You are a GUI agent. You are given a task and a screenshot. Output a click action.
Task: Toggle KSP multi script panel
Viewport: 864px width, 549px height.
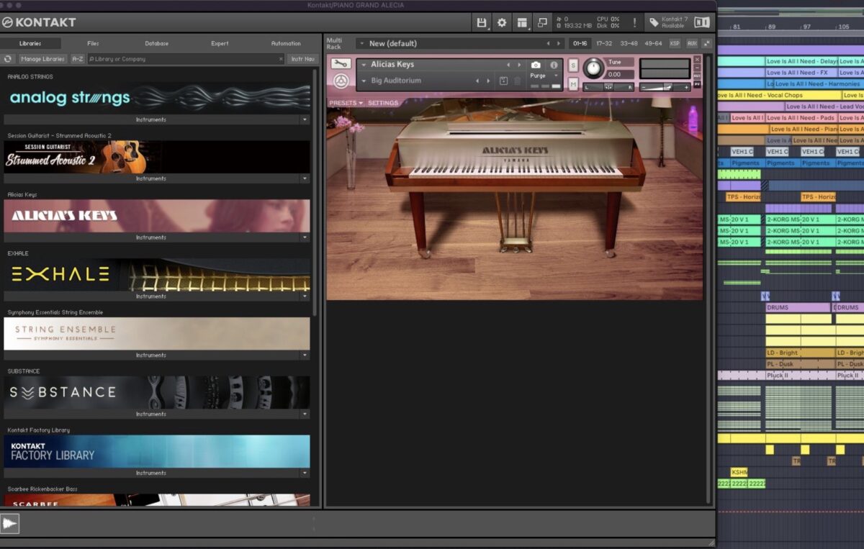[675, 43]
